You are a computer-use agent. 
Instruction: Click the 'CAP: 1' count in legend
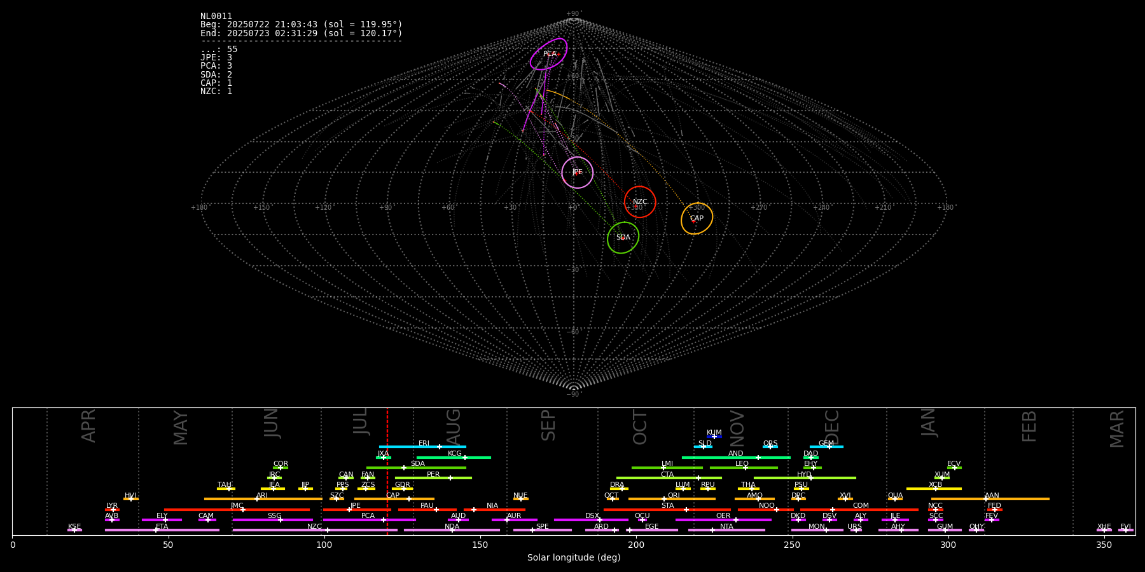[x=216, y=83]
